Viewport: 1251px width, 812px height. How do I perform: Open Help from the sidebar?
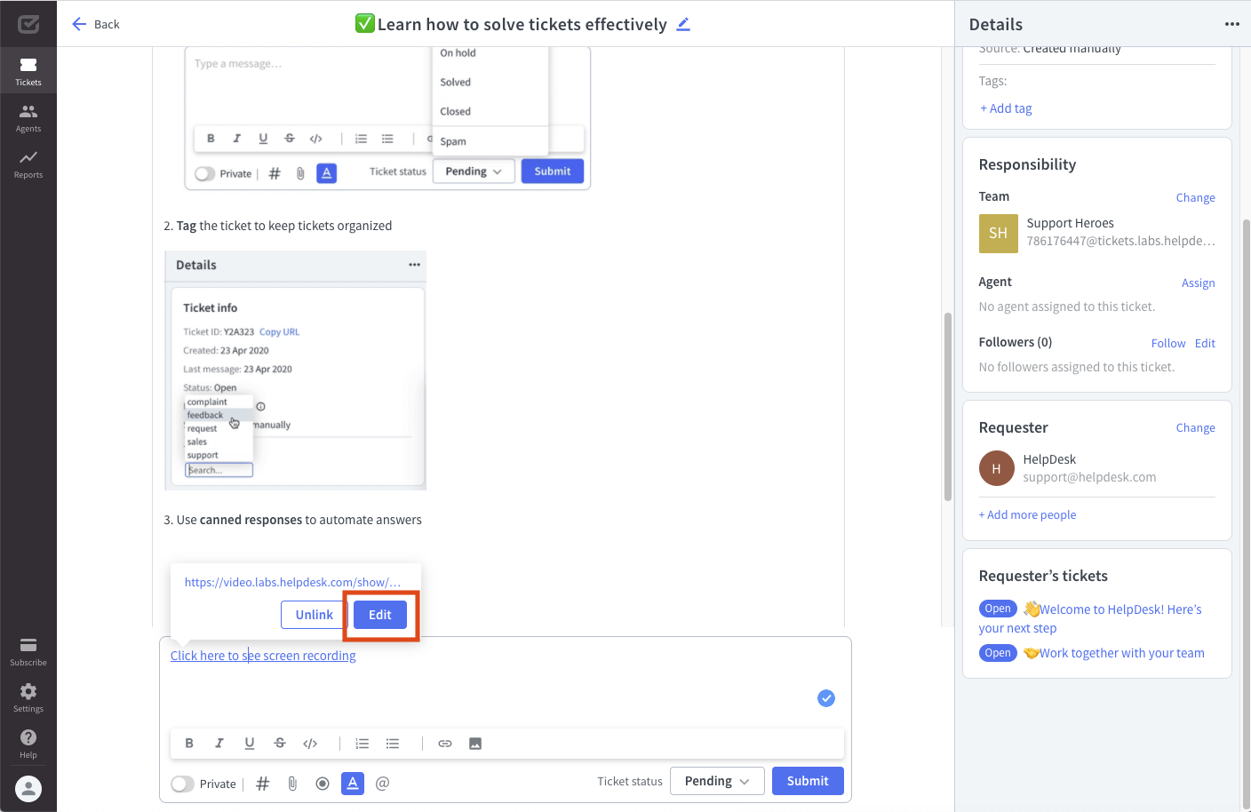tap(28, 744)
